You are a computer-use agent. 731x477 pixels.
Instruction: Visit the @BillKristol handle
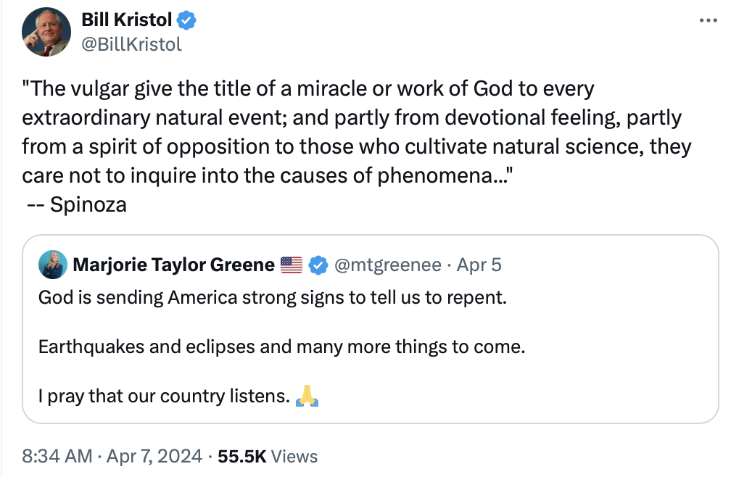pyautogui.click(x=131, y=44)
